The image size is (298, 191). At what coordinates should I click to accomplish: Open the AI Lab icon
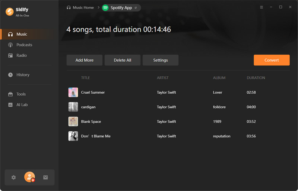click(10, 105)
